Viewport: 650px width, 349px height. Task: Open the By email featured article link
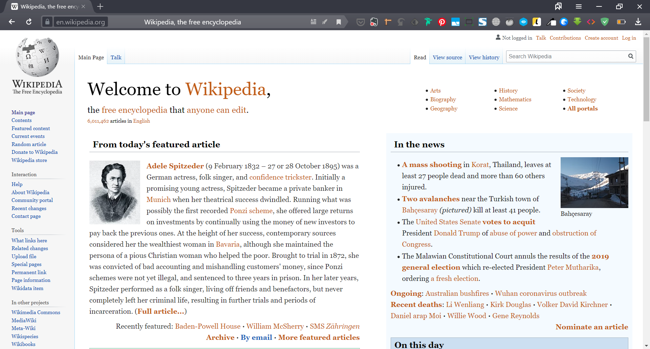[256, 337]
